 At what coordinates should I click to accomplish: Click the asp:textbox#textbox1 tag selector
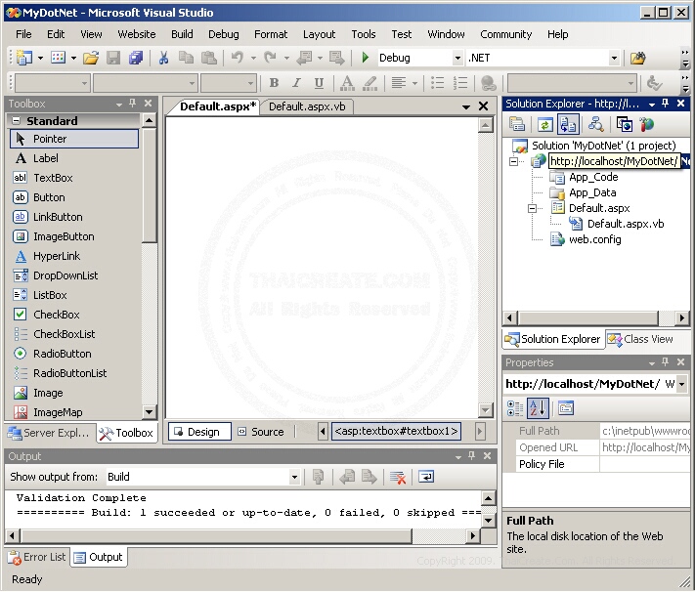pos(396,432)
